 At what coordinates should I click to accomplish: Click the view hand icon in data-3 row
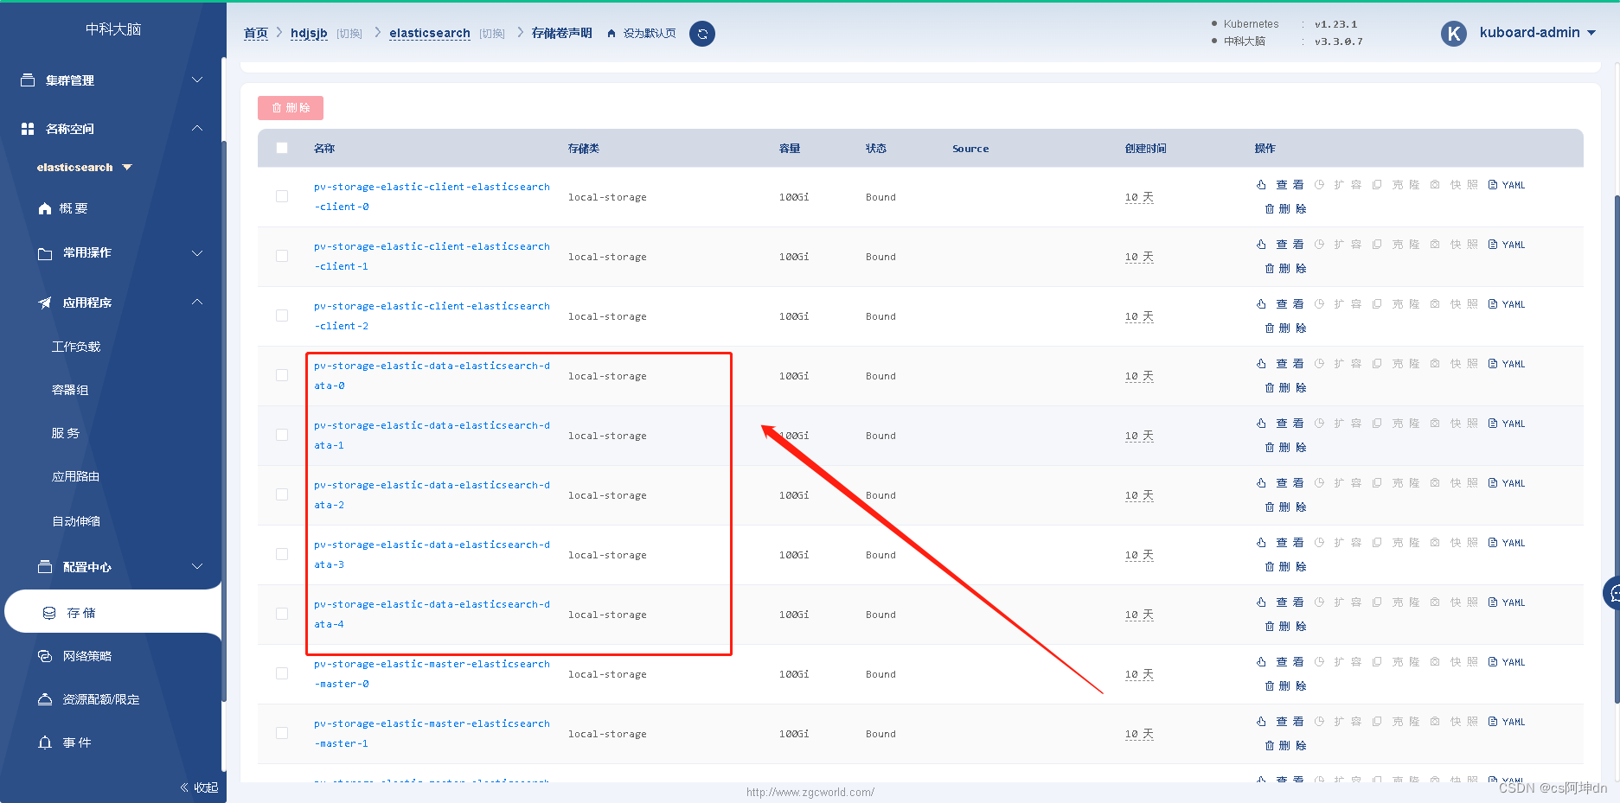(1261, 543)
